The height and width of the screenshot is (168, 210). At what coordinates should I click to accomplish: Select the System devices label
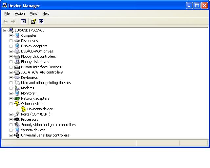(x=33, y=130)
